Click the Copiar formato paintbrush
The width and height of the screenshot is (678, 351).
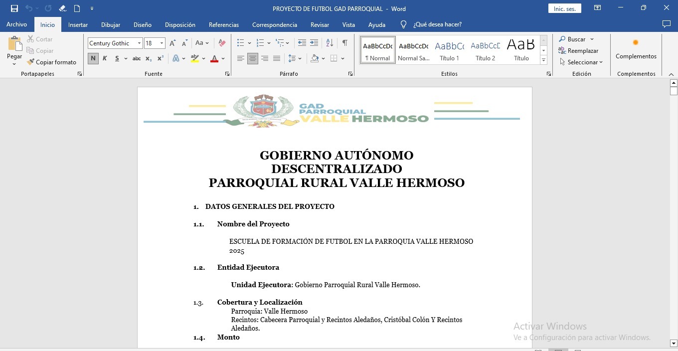(52, 62)
